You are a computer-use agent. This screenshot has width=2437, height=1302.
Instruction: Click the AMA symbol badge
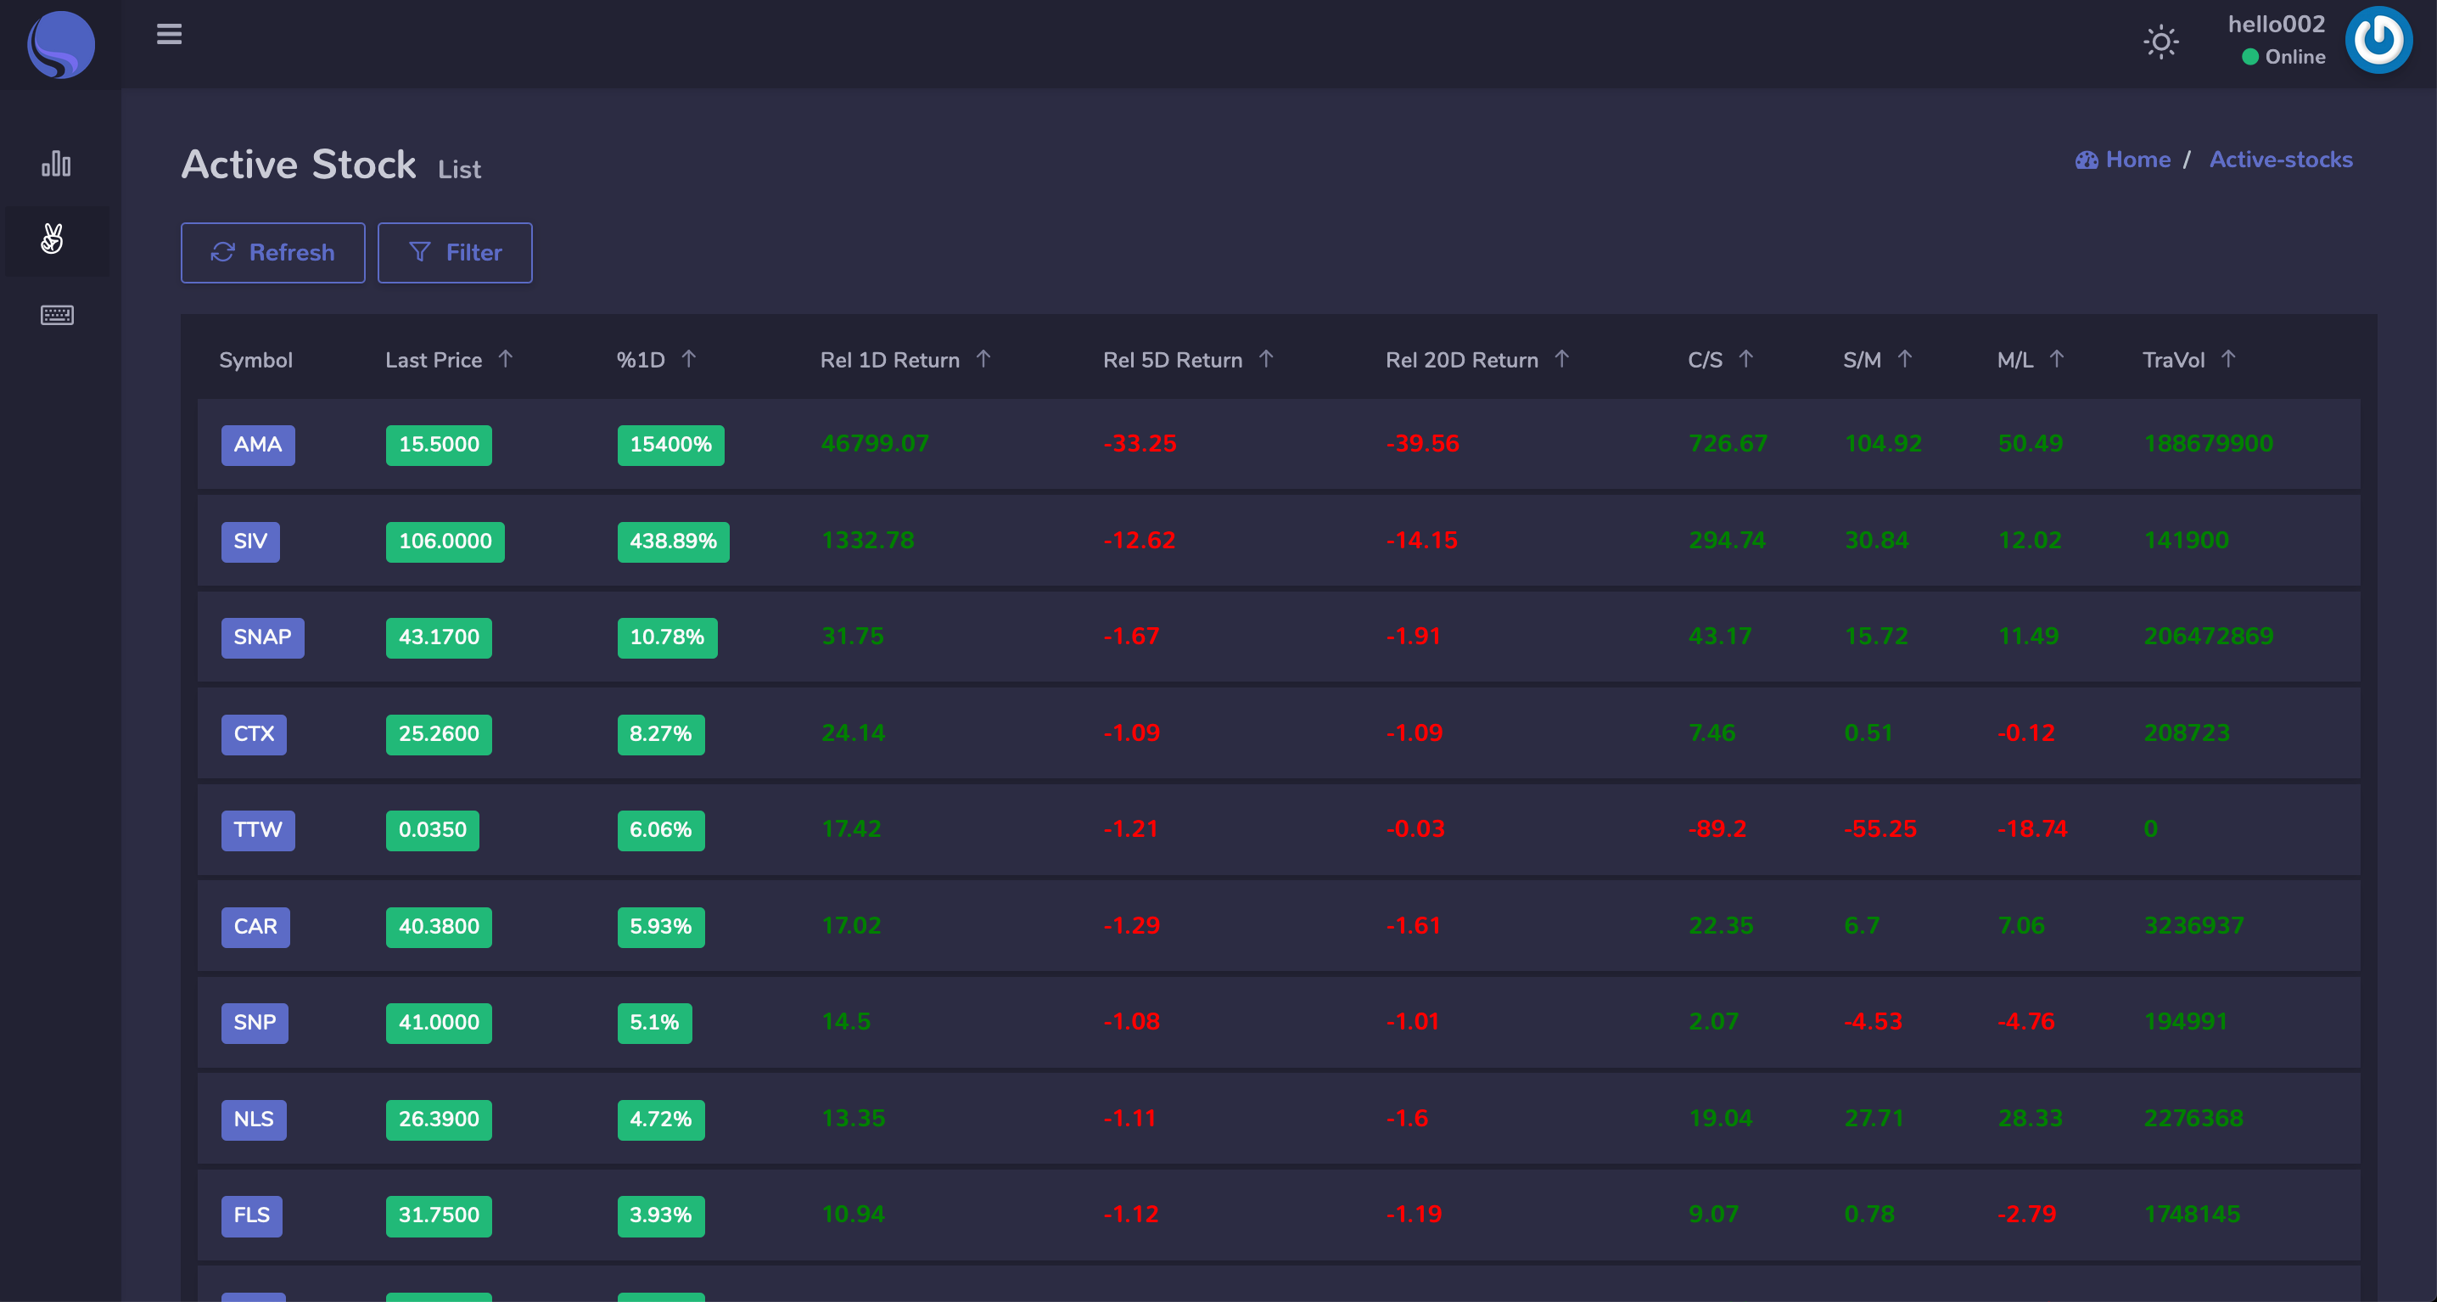[x=257, y=445]
